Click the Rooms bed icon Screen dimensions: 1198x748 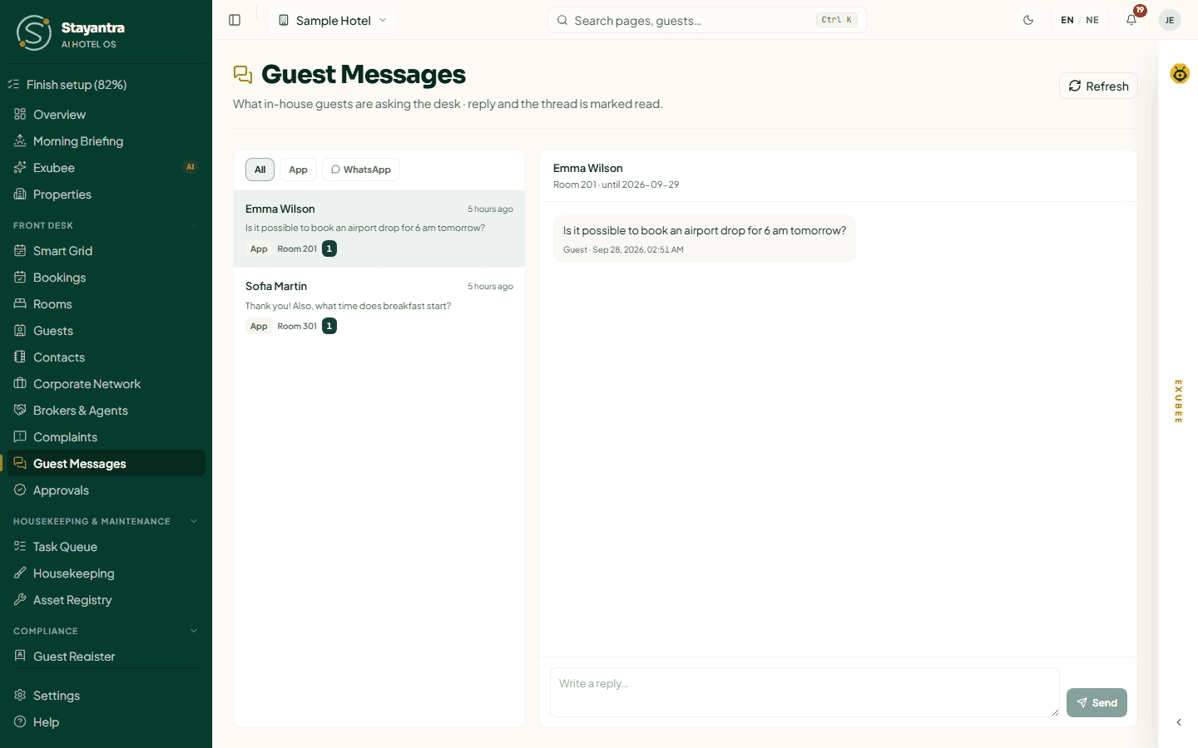(20, 303)
